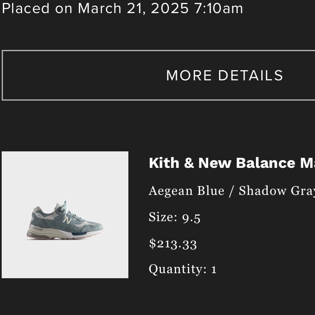
Task: Click the order placed date March 21, 2025
Action: 133,8
